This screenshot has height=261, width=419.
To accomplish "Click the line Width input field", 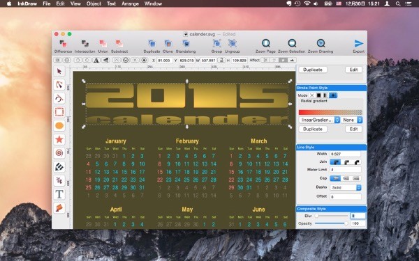I will pyautogui.click(x=345, y=154).
